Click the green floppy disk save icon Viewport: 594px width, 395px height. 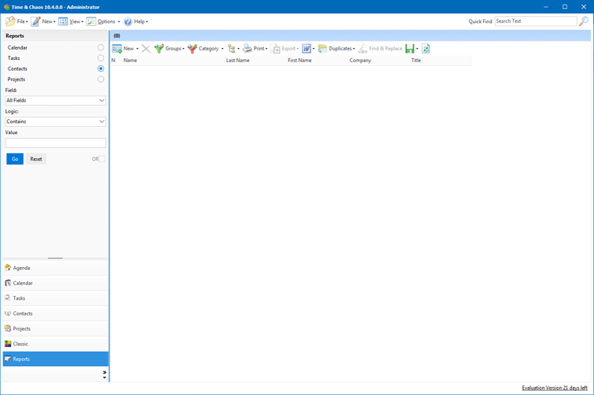[410, 48]
